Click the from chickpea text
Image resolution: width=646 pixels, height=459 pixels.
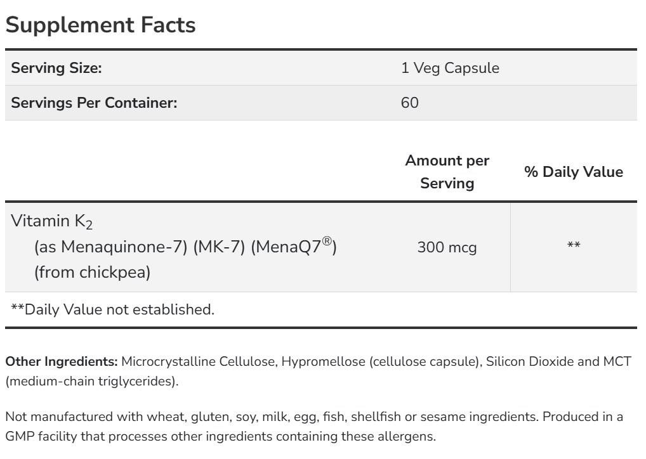(x=92, y=273)
